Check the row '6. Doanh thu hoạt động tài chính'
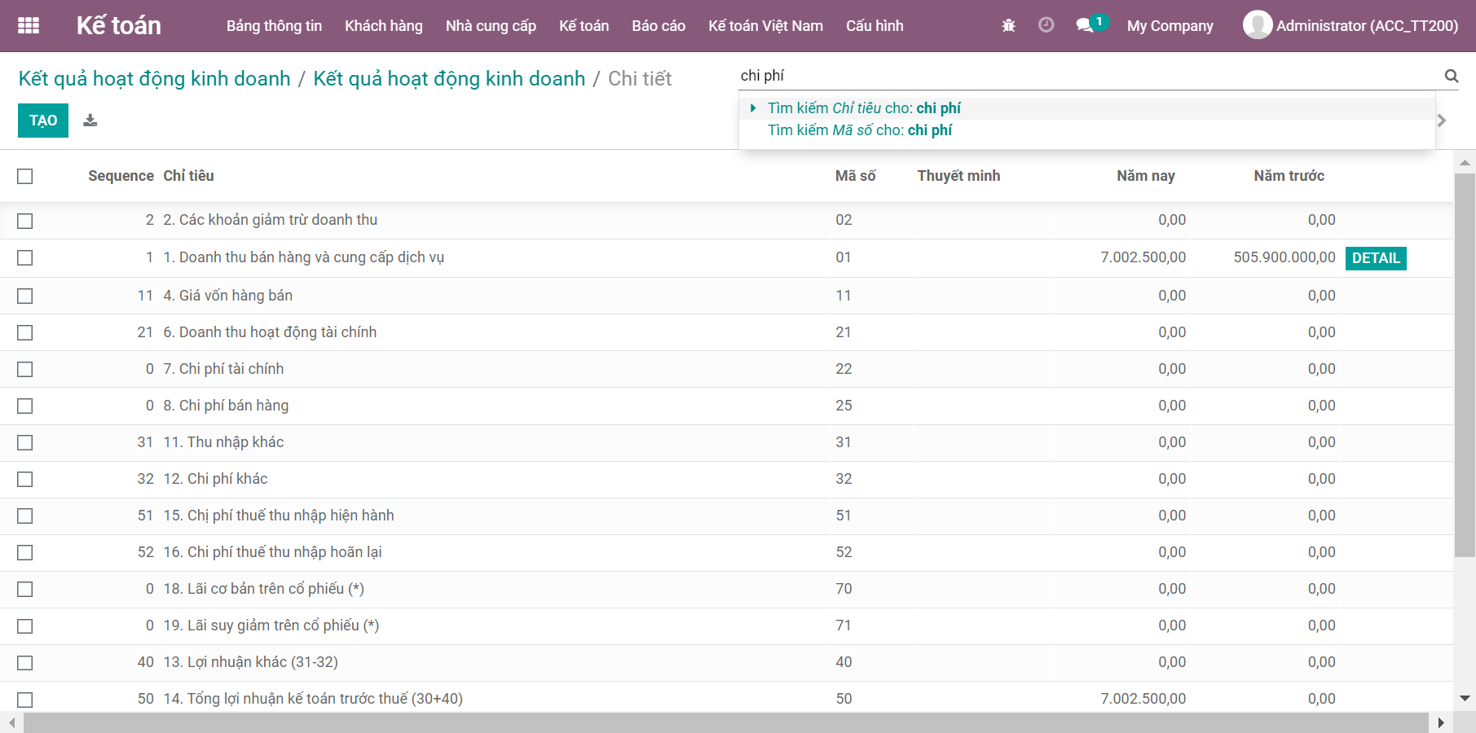The image size is (1476, 733). [x=25, y=333]
